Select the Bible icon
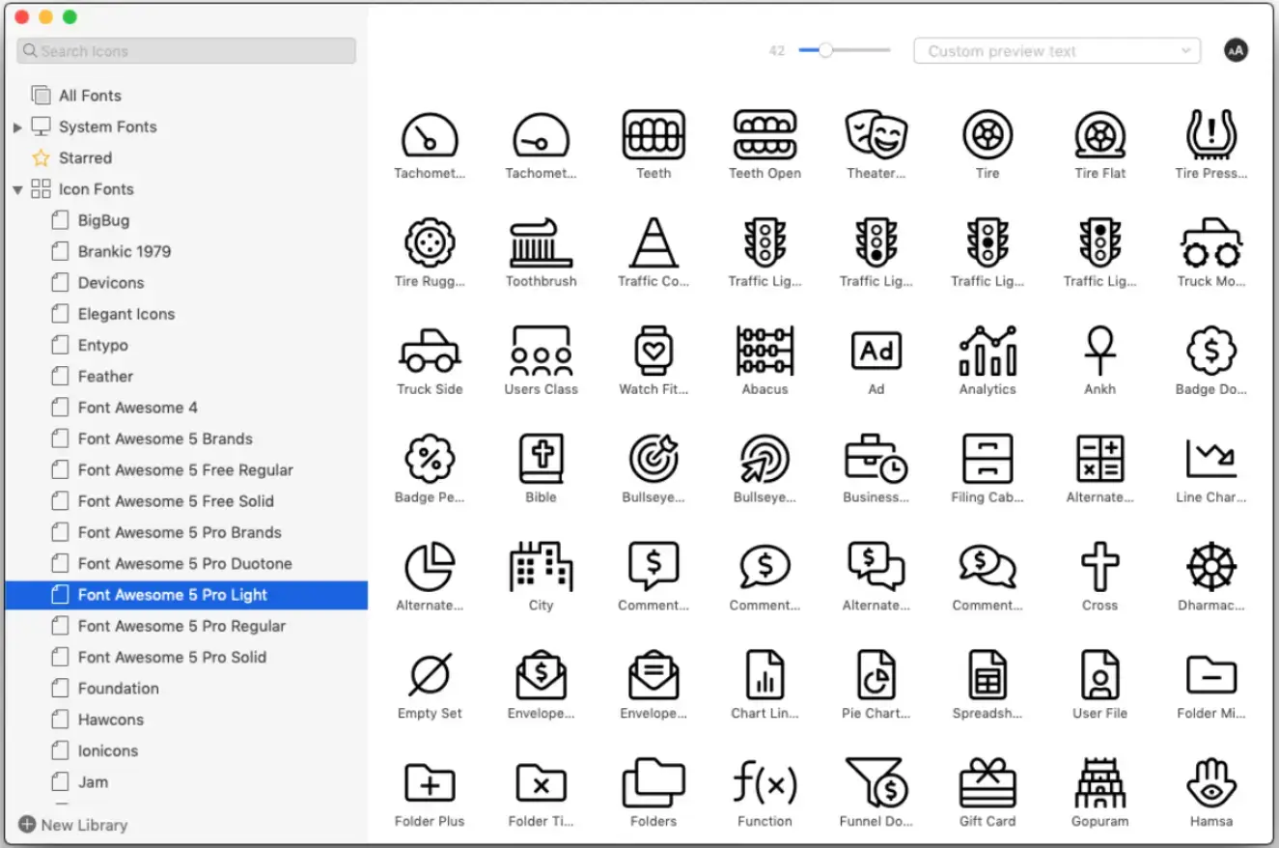 pyautogui.click(x=541, y=459)
